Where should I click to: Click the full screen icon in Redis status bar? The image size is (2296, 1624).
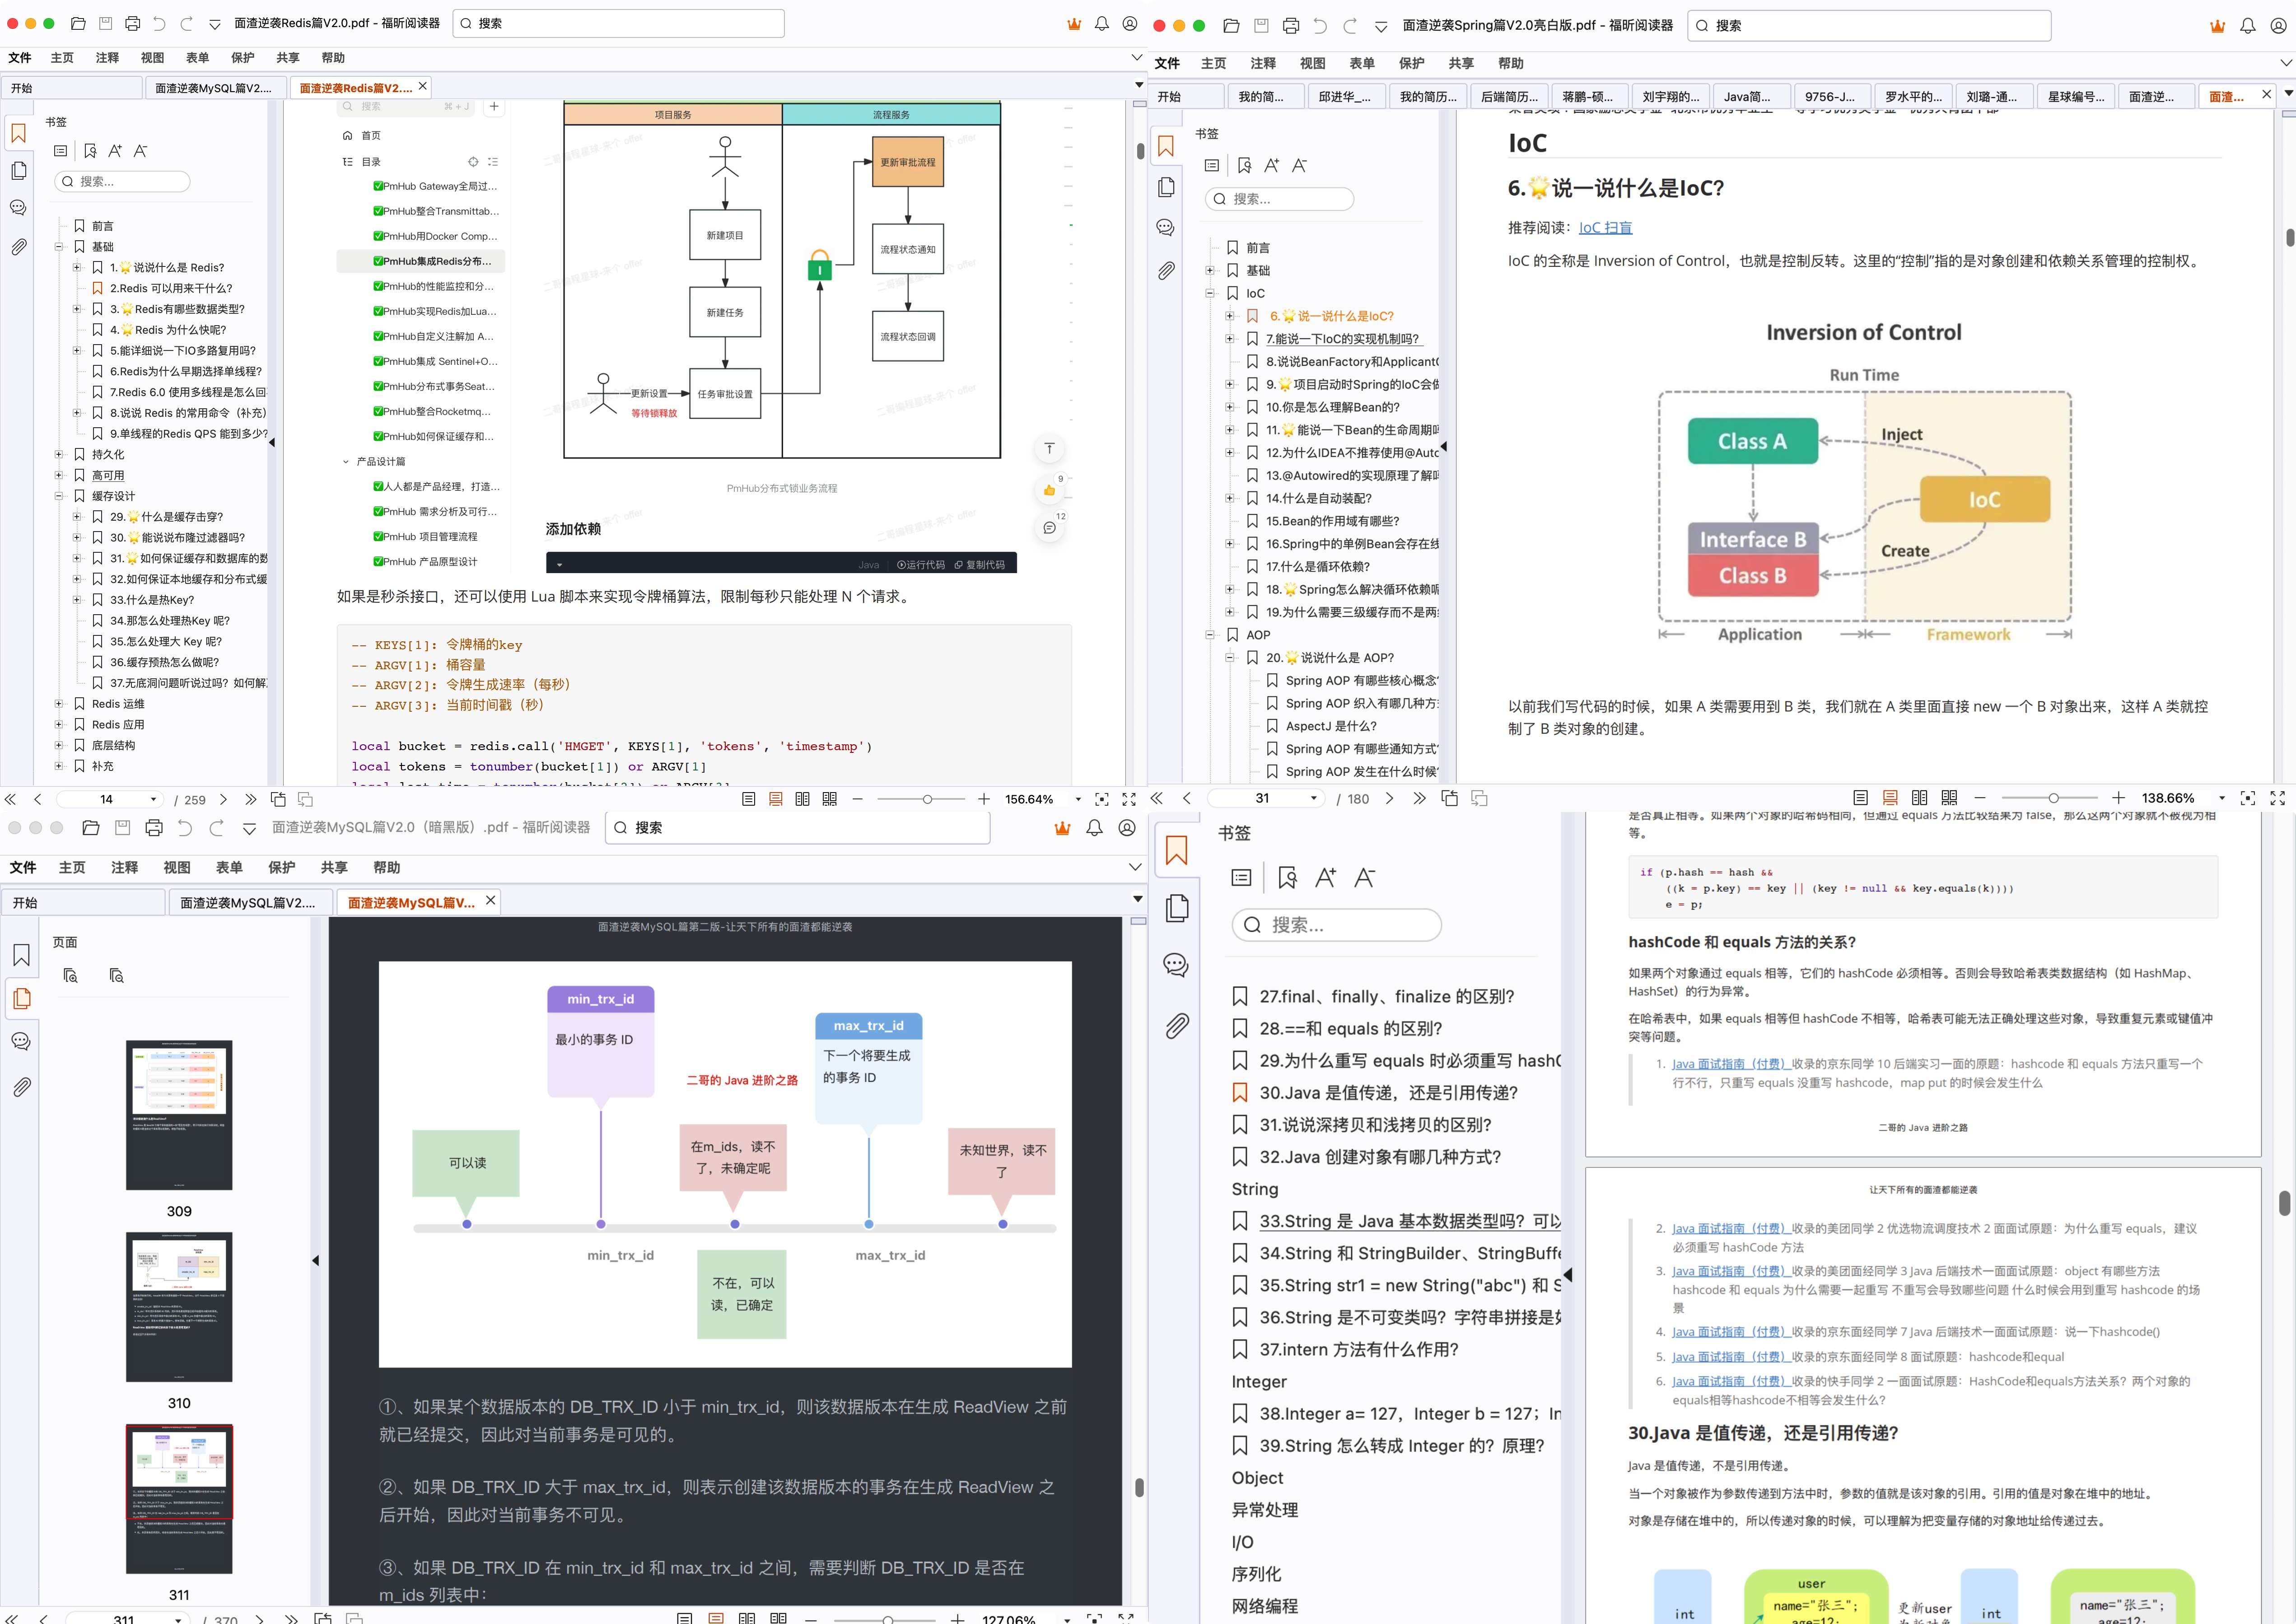click(1129, 800)
